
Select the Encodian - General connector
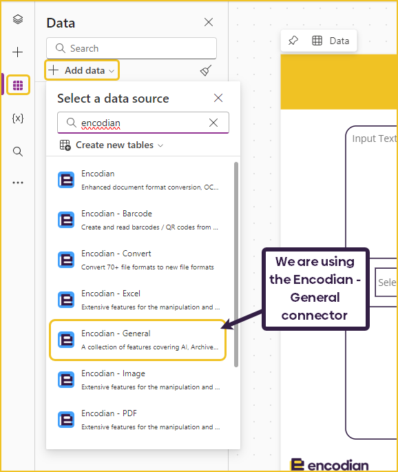pos(138,340)
